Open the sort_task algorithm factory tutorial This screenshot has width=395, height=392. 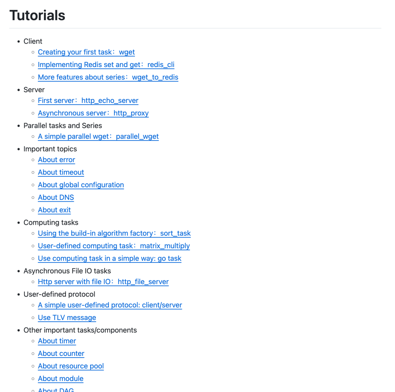coord(114,234)
